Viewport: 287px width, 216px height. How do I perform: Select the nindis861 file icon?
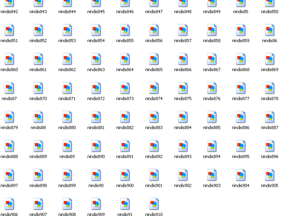coord(38,59)
